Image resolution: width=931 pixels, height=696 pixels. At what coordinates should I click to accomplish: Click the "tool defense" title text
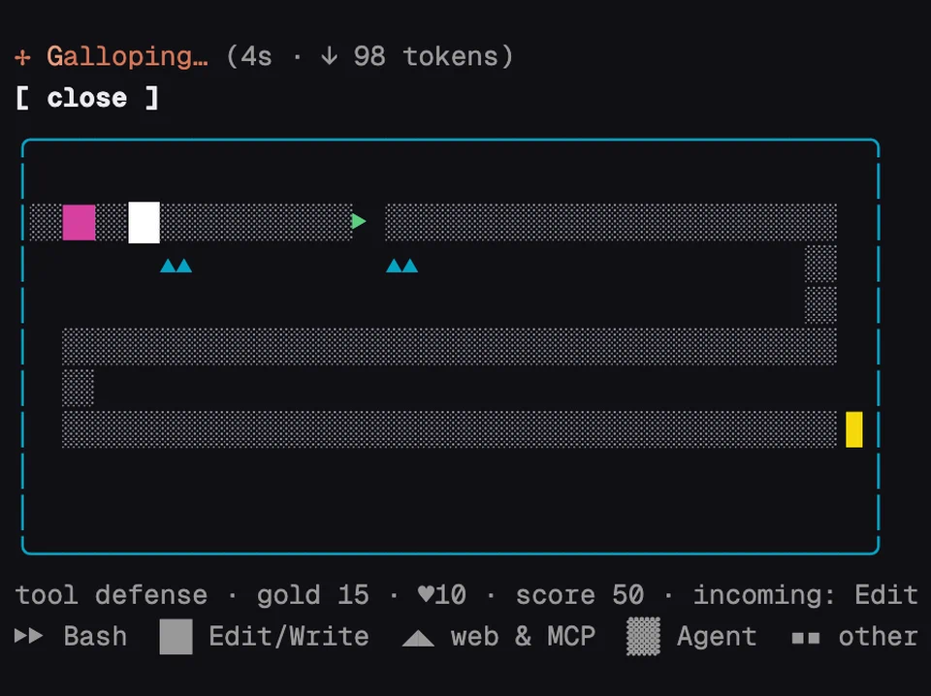pos(111,594)
